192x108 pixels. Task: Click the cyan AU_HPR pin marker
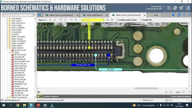pos(96,55)
